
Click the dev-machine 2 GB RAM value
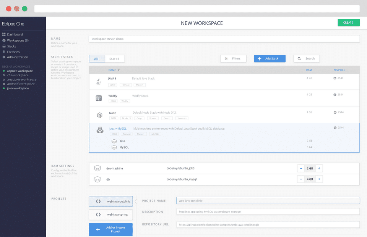pos(310,168)
